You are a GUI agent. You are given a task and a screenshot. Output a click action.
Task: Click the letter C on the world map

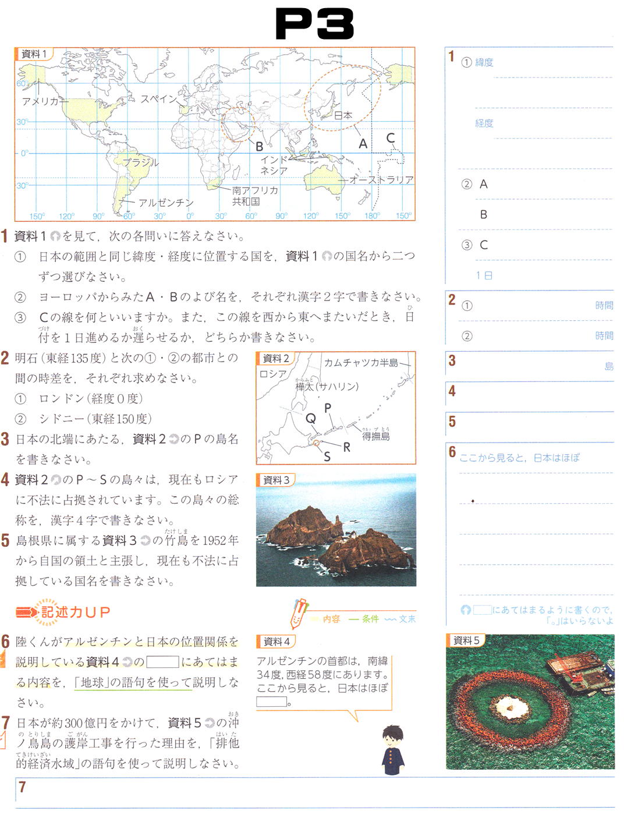point(391,137)
